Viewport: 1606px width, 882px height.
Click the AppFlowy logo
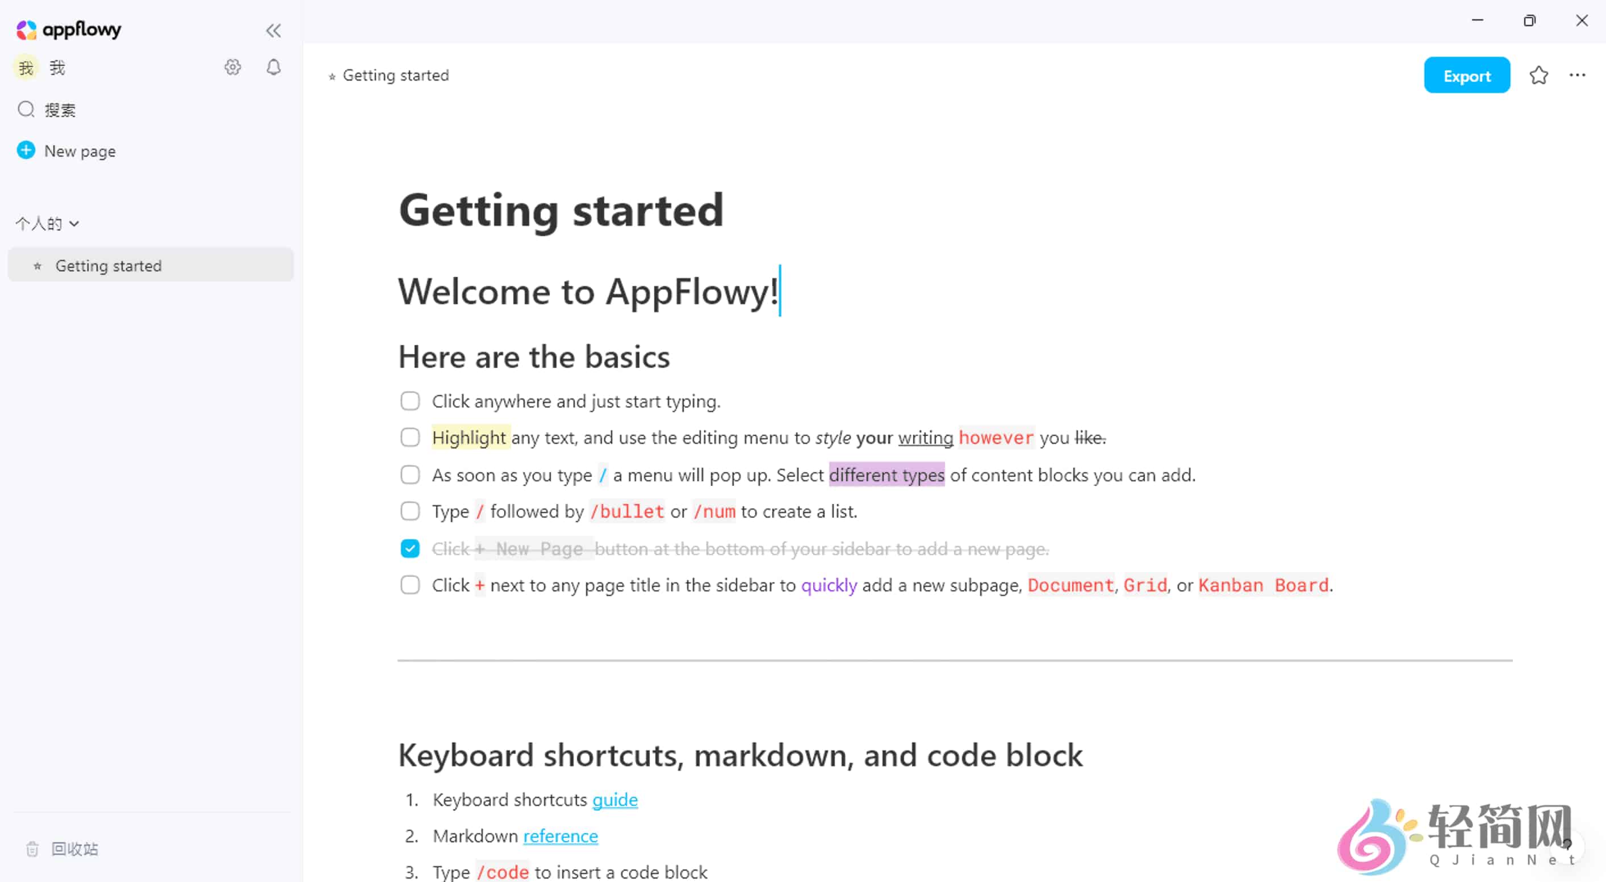tap(68, 30)
